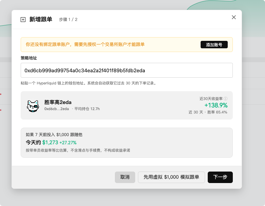265x206 pixels.
Task: Click the plus icon beside 新增跟单
Action: pos(23,20)
